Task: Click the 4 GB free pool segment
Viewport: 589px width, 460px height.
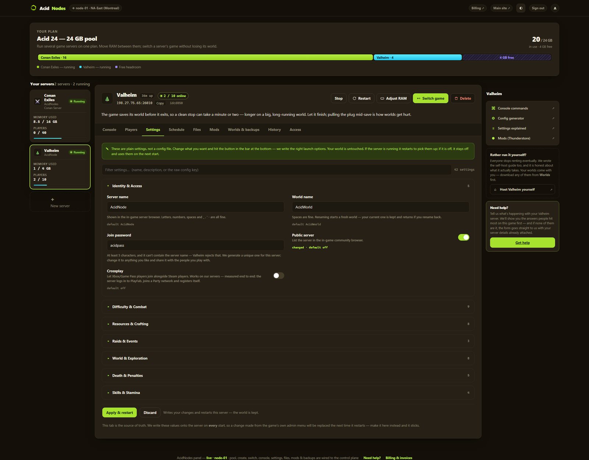Action: 507,57
